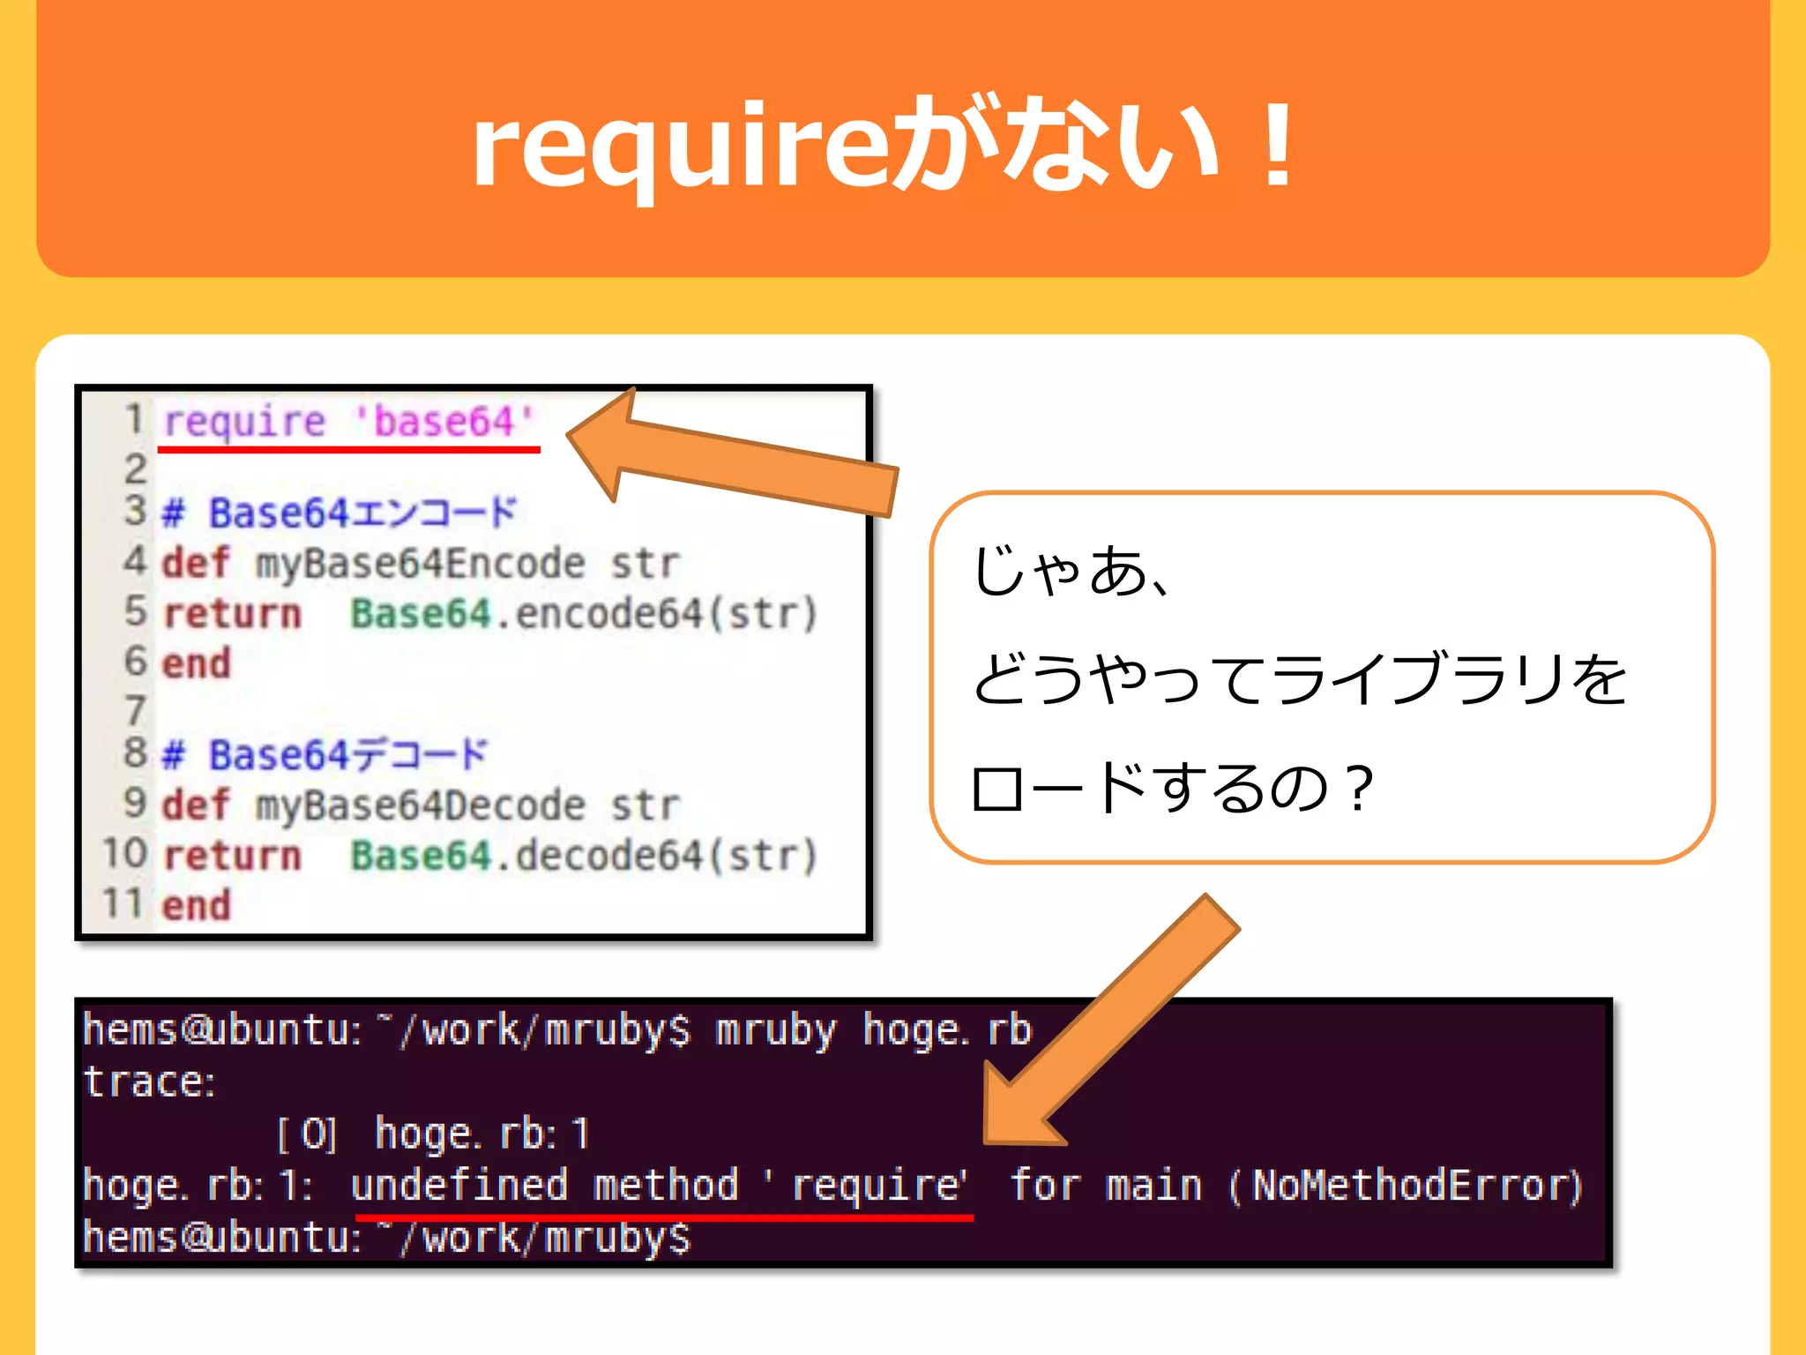Click callout text 'どうやってライブラリを'
This screenshot has width=1806, height=1355.
[1299, 678]
